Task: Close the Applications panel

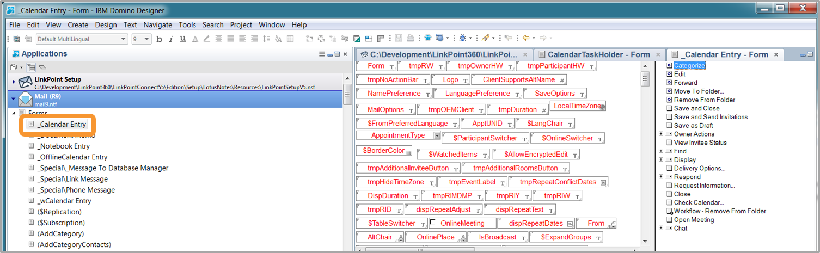Action: (x=346, y=54)
